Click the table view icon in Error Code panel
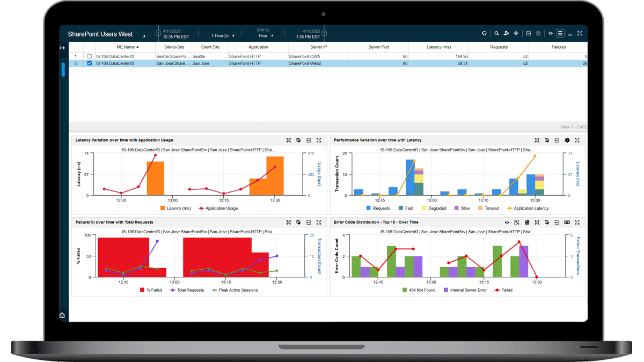 [527, 222]
